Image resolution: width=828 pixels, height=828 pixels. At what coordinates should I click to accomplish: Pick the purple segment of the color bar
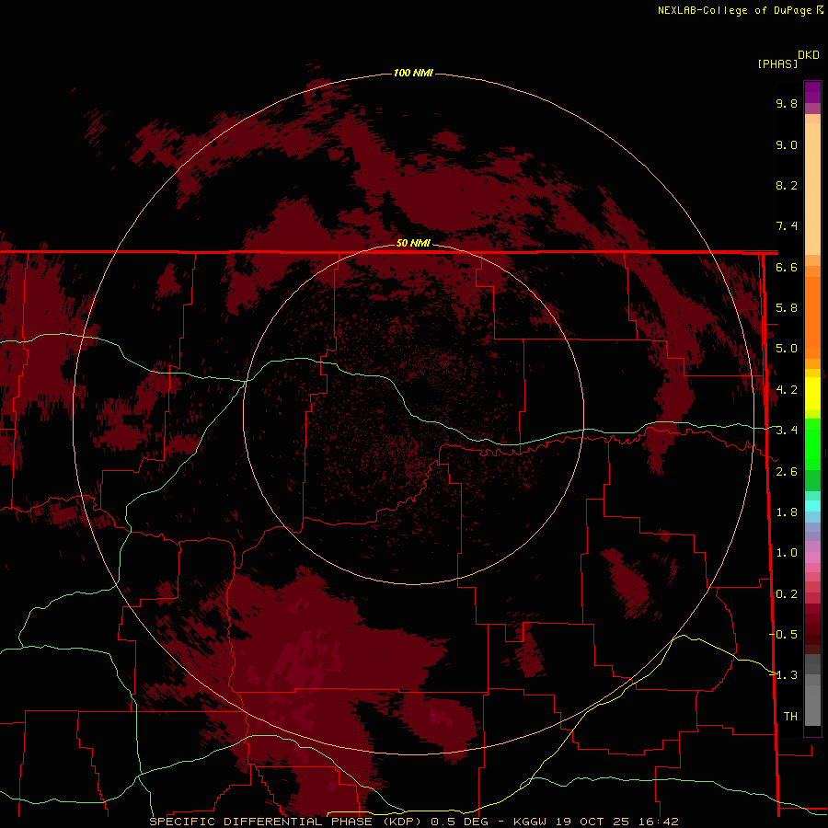pyautogui.click(x=812, y=93)
